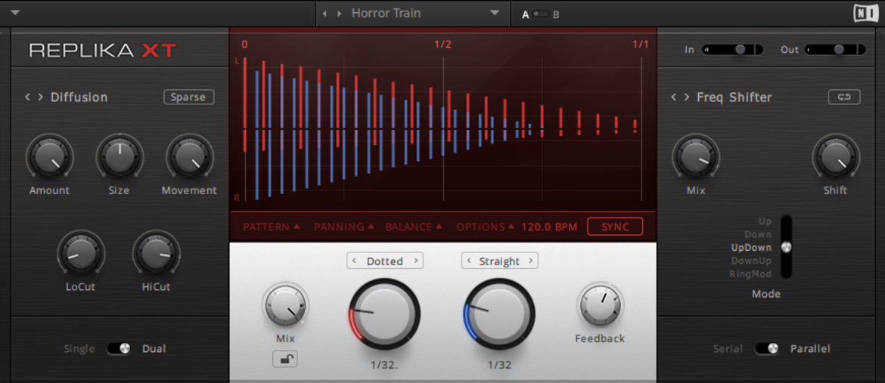Select previous timing mode before Straight
885x383 pixels.
(x=469, y=261)
